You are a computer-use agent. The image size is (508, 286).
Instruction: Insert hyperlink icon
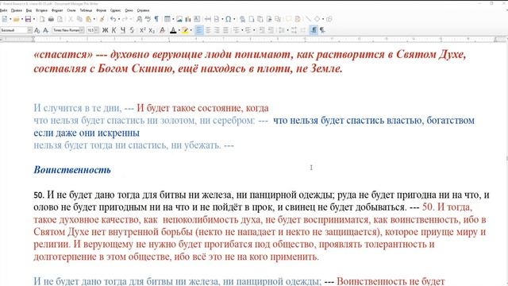(x=242, y=19)
